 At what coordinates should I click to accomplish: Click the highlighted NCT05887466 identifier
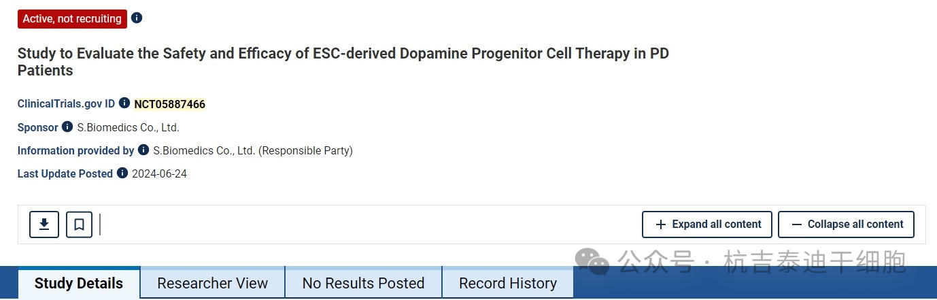169,104
